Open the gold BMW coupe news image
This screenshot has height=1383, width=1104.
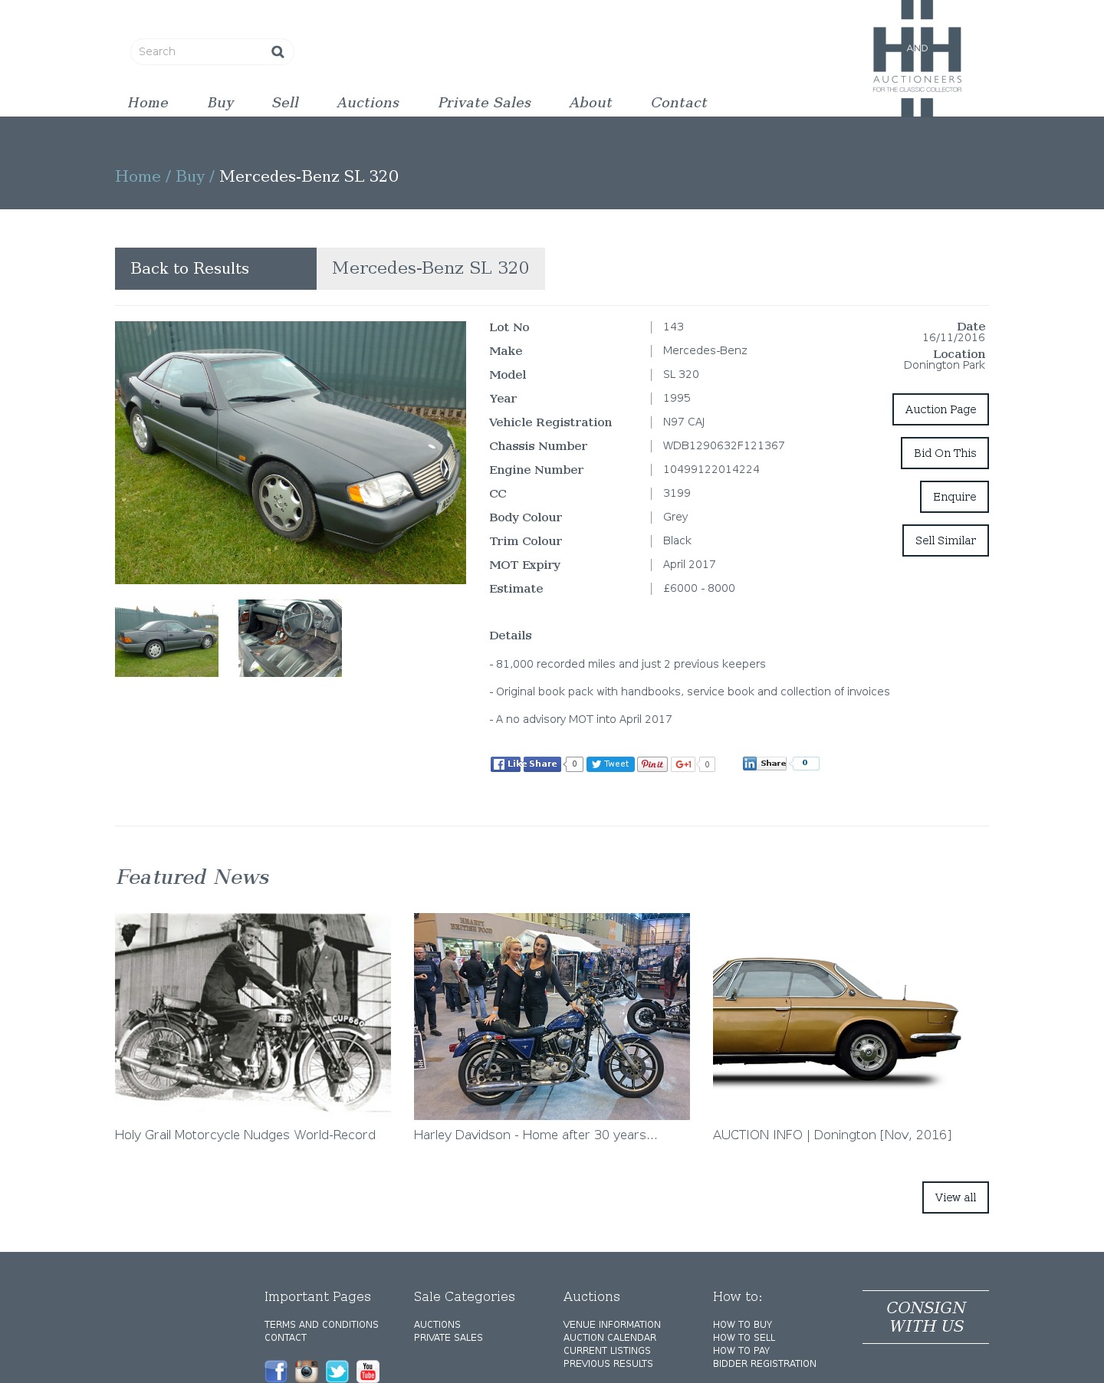(851, 1017)
